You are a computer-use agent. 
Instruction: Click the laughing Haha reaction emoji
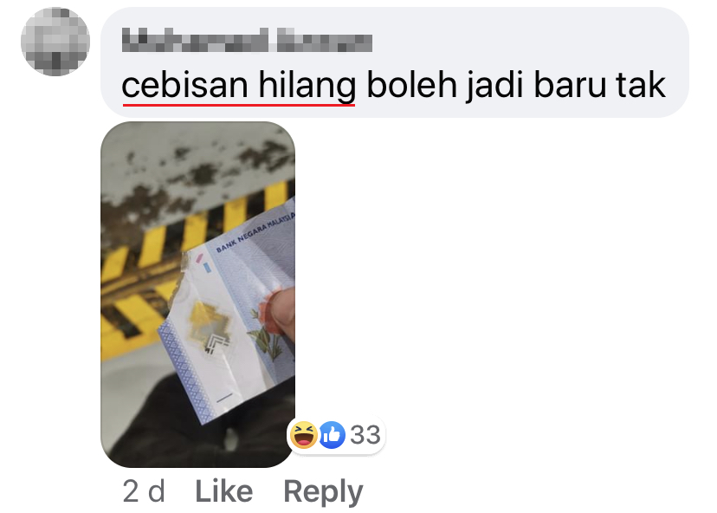pyautogui.click(x=304, y=435)
